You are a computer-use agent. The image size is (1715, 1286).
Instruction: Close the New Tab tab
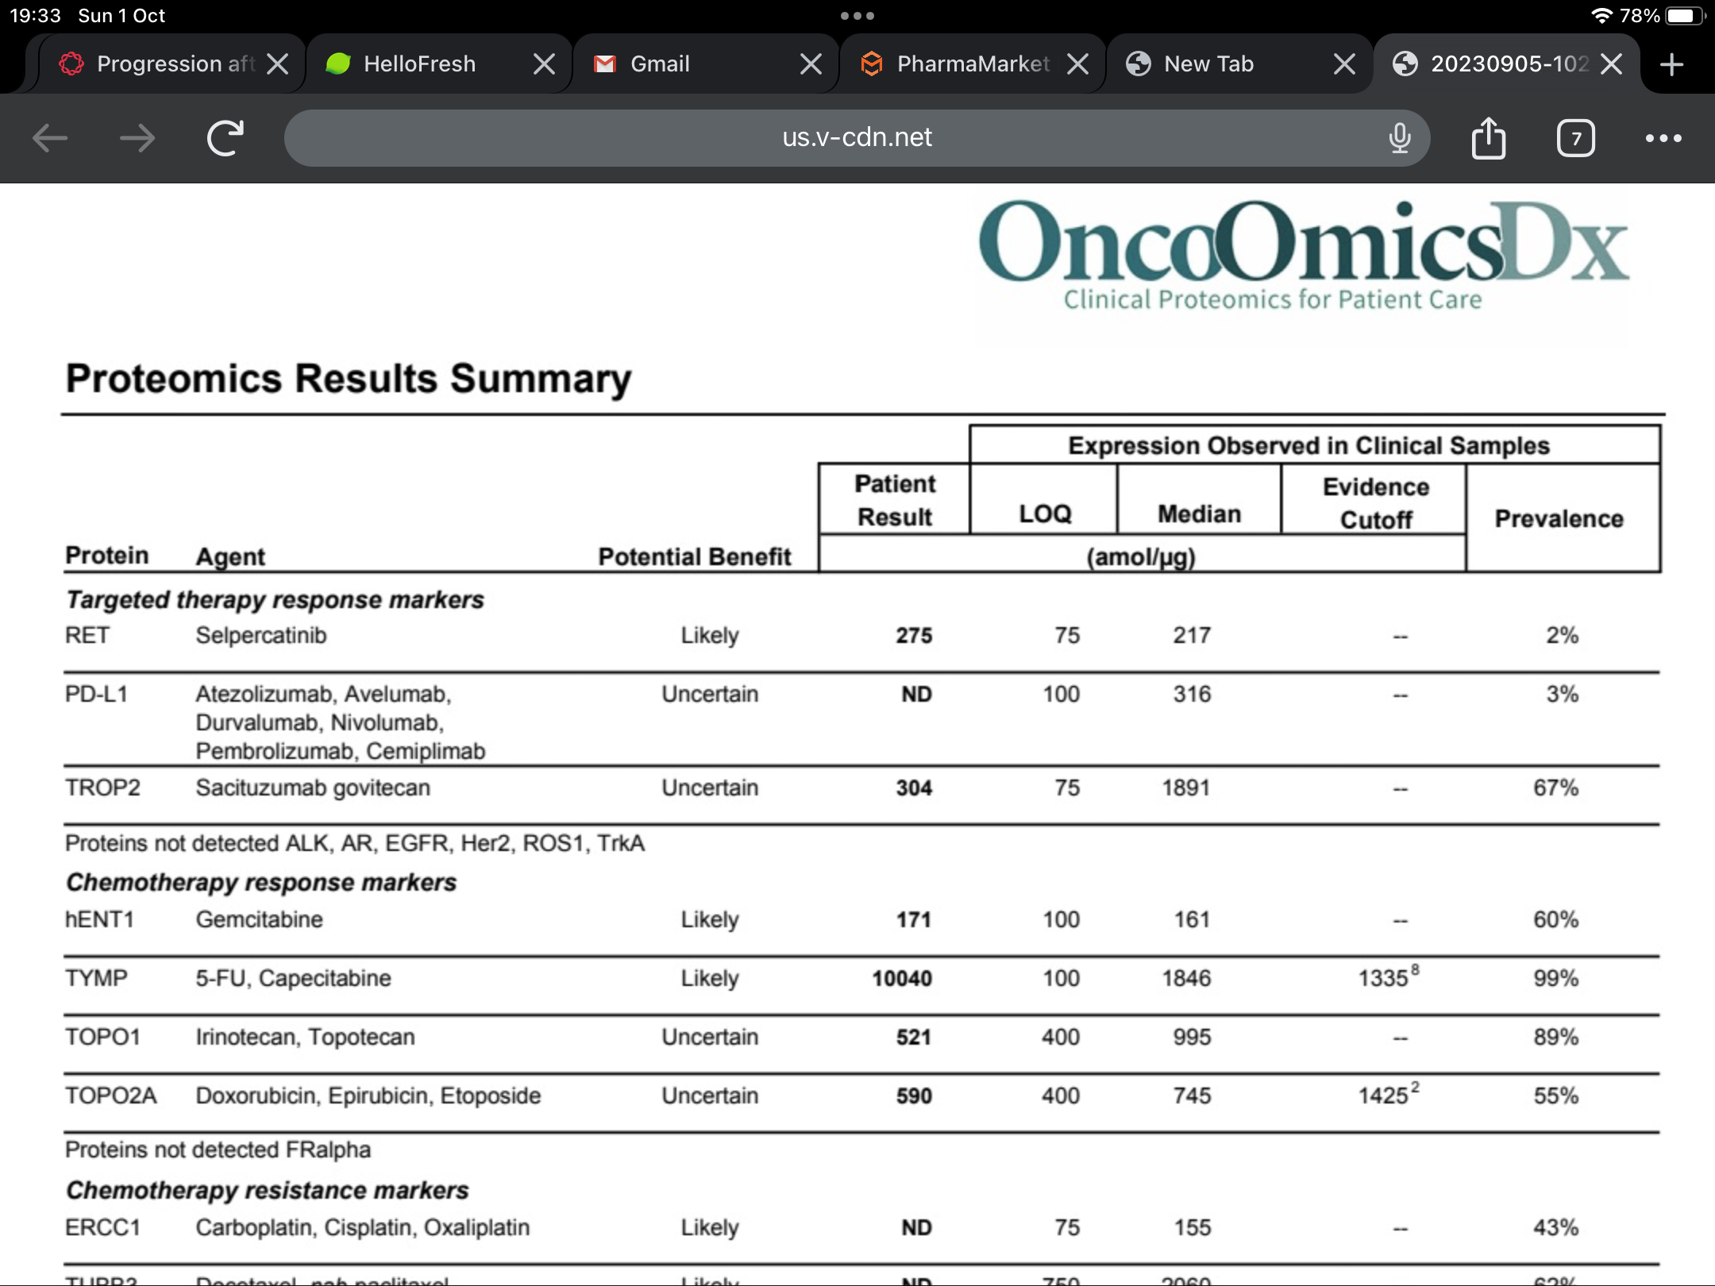click(x=1344, y=64)
